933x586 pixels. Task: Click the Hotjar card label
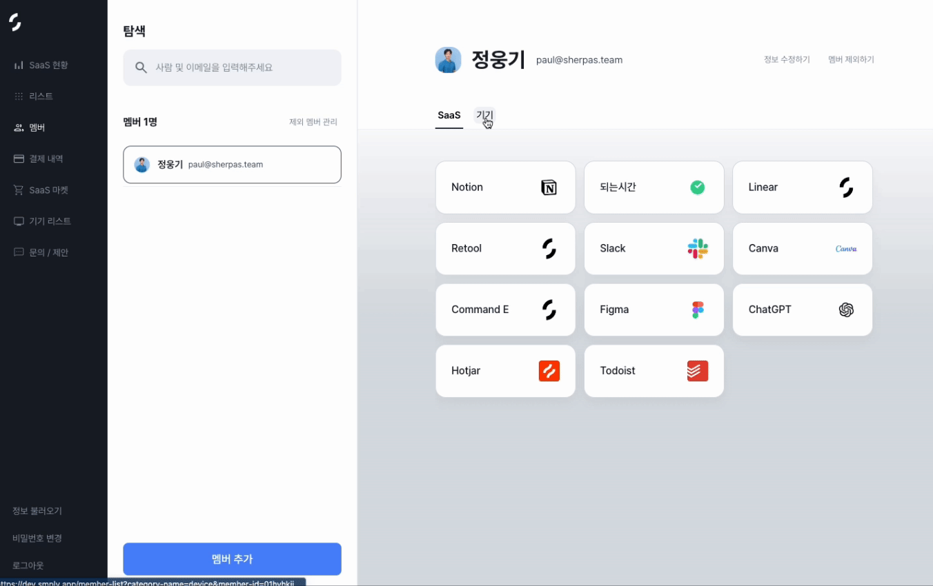coord(466,371)
